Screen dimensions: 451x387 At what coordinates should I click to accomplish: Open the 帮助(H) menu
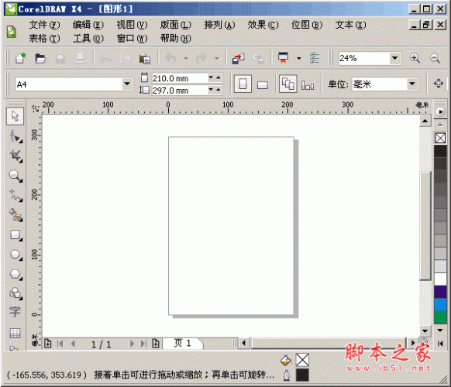[175, 39]
